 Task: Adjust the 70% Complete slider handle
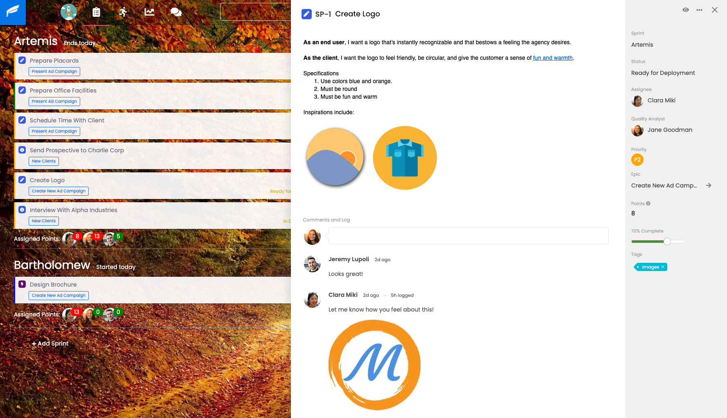click(x=667, y=242)
